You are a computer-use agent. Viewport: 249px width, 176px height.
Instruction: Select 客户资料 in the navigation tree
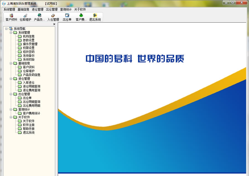[28, 67]
